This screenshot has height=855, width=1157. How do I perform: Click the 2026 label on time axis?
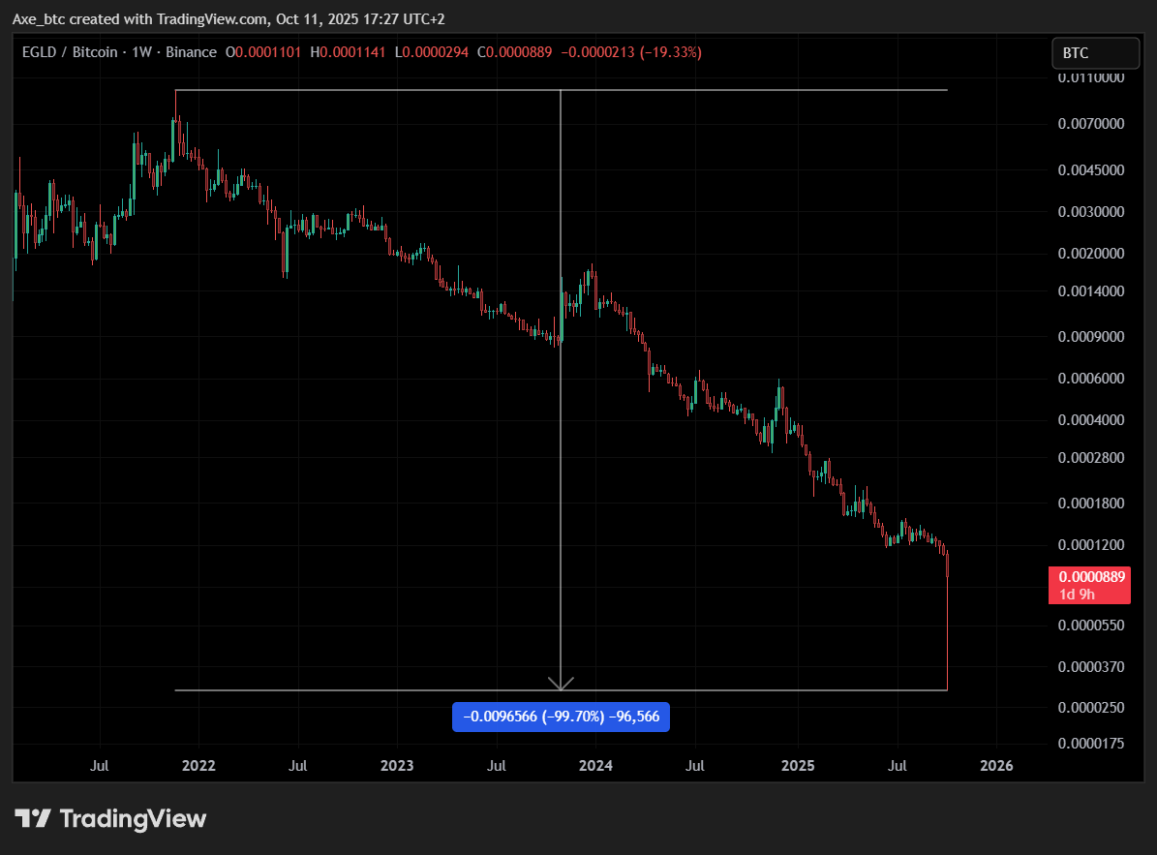pos(996,766)
